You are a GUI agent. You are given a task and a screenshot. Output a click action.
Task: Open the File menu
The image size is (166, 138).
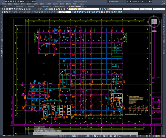(x=3, y=4)
